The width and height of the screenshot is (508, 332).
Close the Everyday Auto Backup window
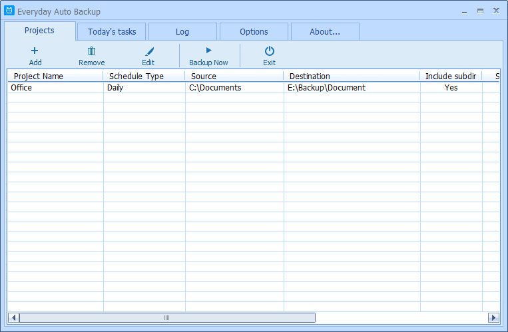496,11
